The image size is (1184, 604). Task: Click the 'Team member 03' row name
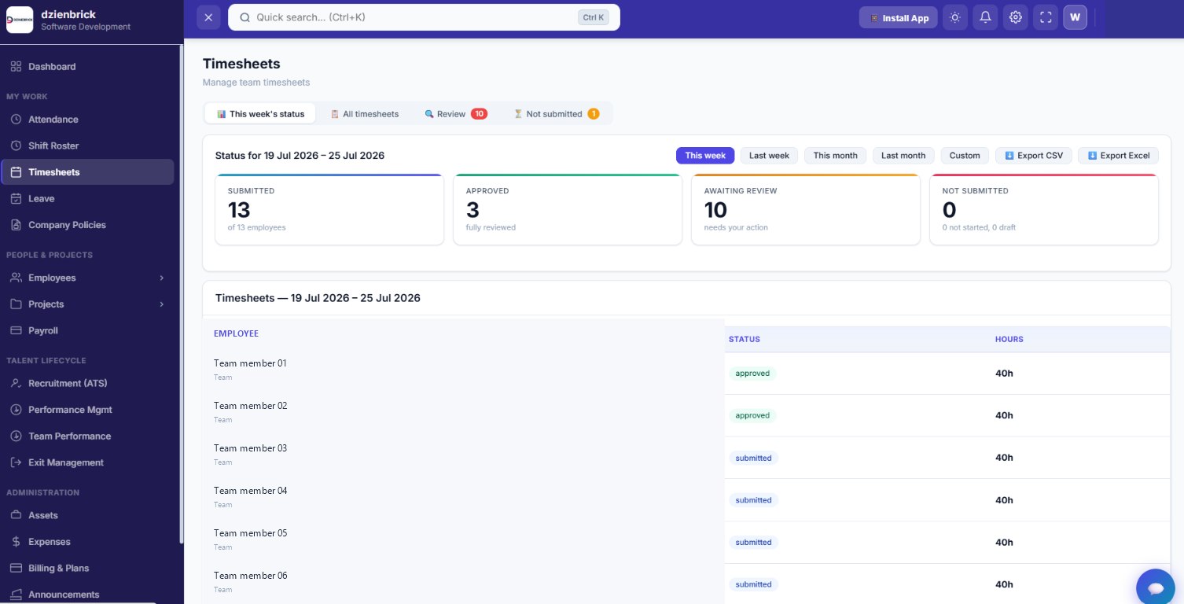251,448
